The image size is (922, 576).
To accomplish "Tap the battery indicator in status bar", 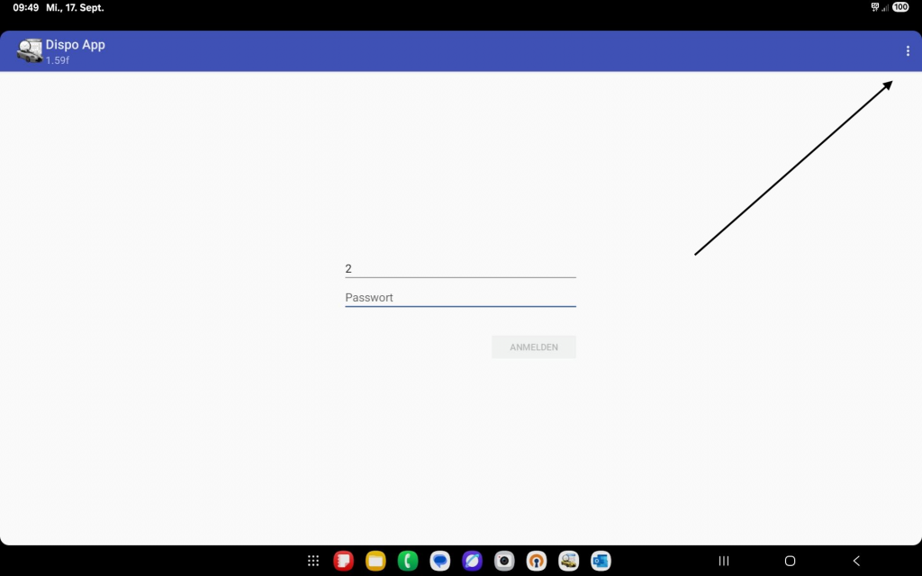I will pos(900,7).
